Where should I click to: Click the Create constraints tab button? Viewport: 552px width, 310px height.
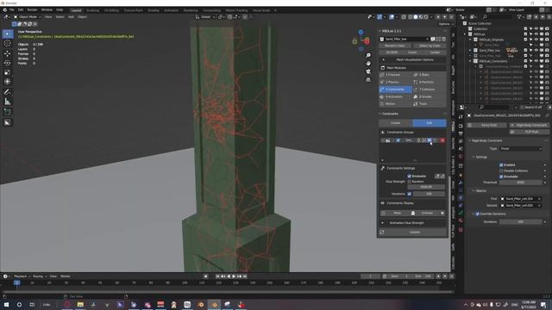[395, 123]
